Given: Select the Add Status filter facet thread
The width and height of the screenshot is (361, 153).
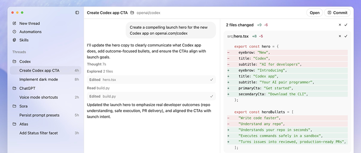Looking at the screenshot, I should coord(46,133).
